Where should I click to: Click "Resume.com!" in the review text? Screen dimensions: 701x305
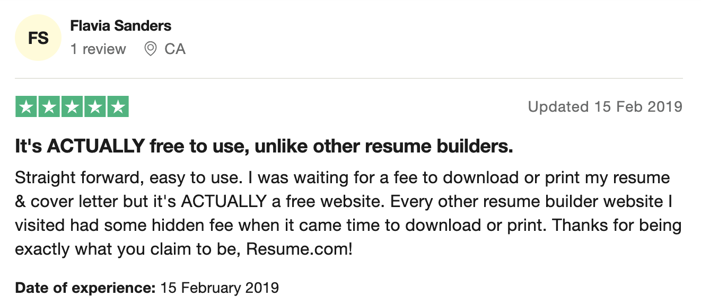(299, 249)
